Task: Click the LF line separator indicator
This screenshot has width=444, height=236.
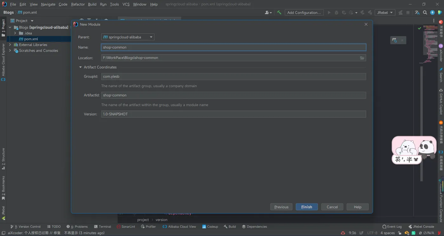Action: click(x=362, y=233)
